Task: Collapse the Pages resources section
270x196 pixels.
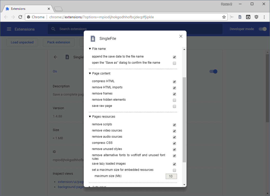Action: [x=102, y=117]
